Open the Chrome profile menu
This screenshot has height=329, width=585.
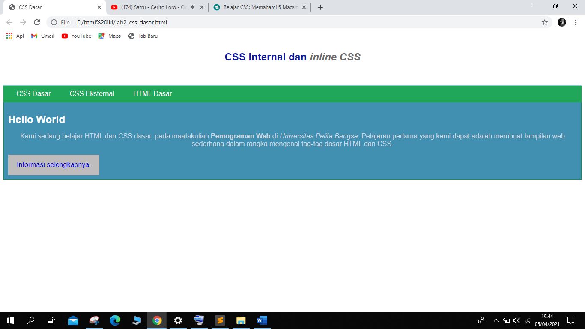tap(561, 22)
